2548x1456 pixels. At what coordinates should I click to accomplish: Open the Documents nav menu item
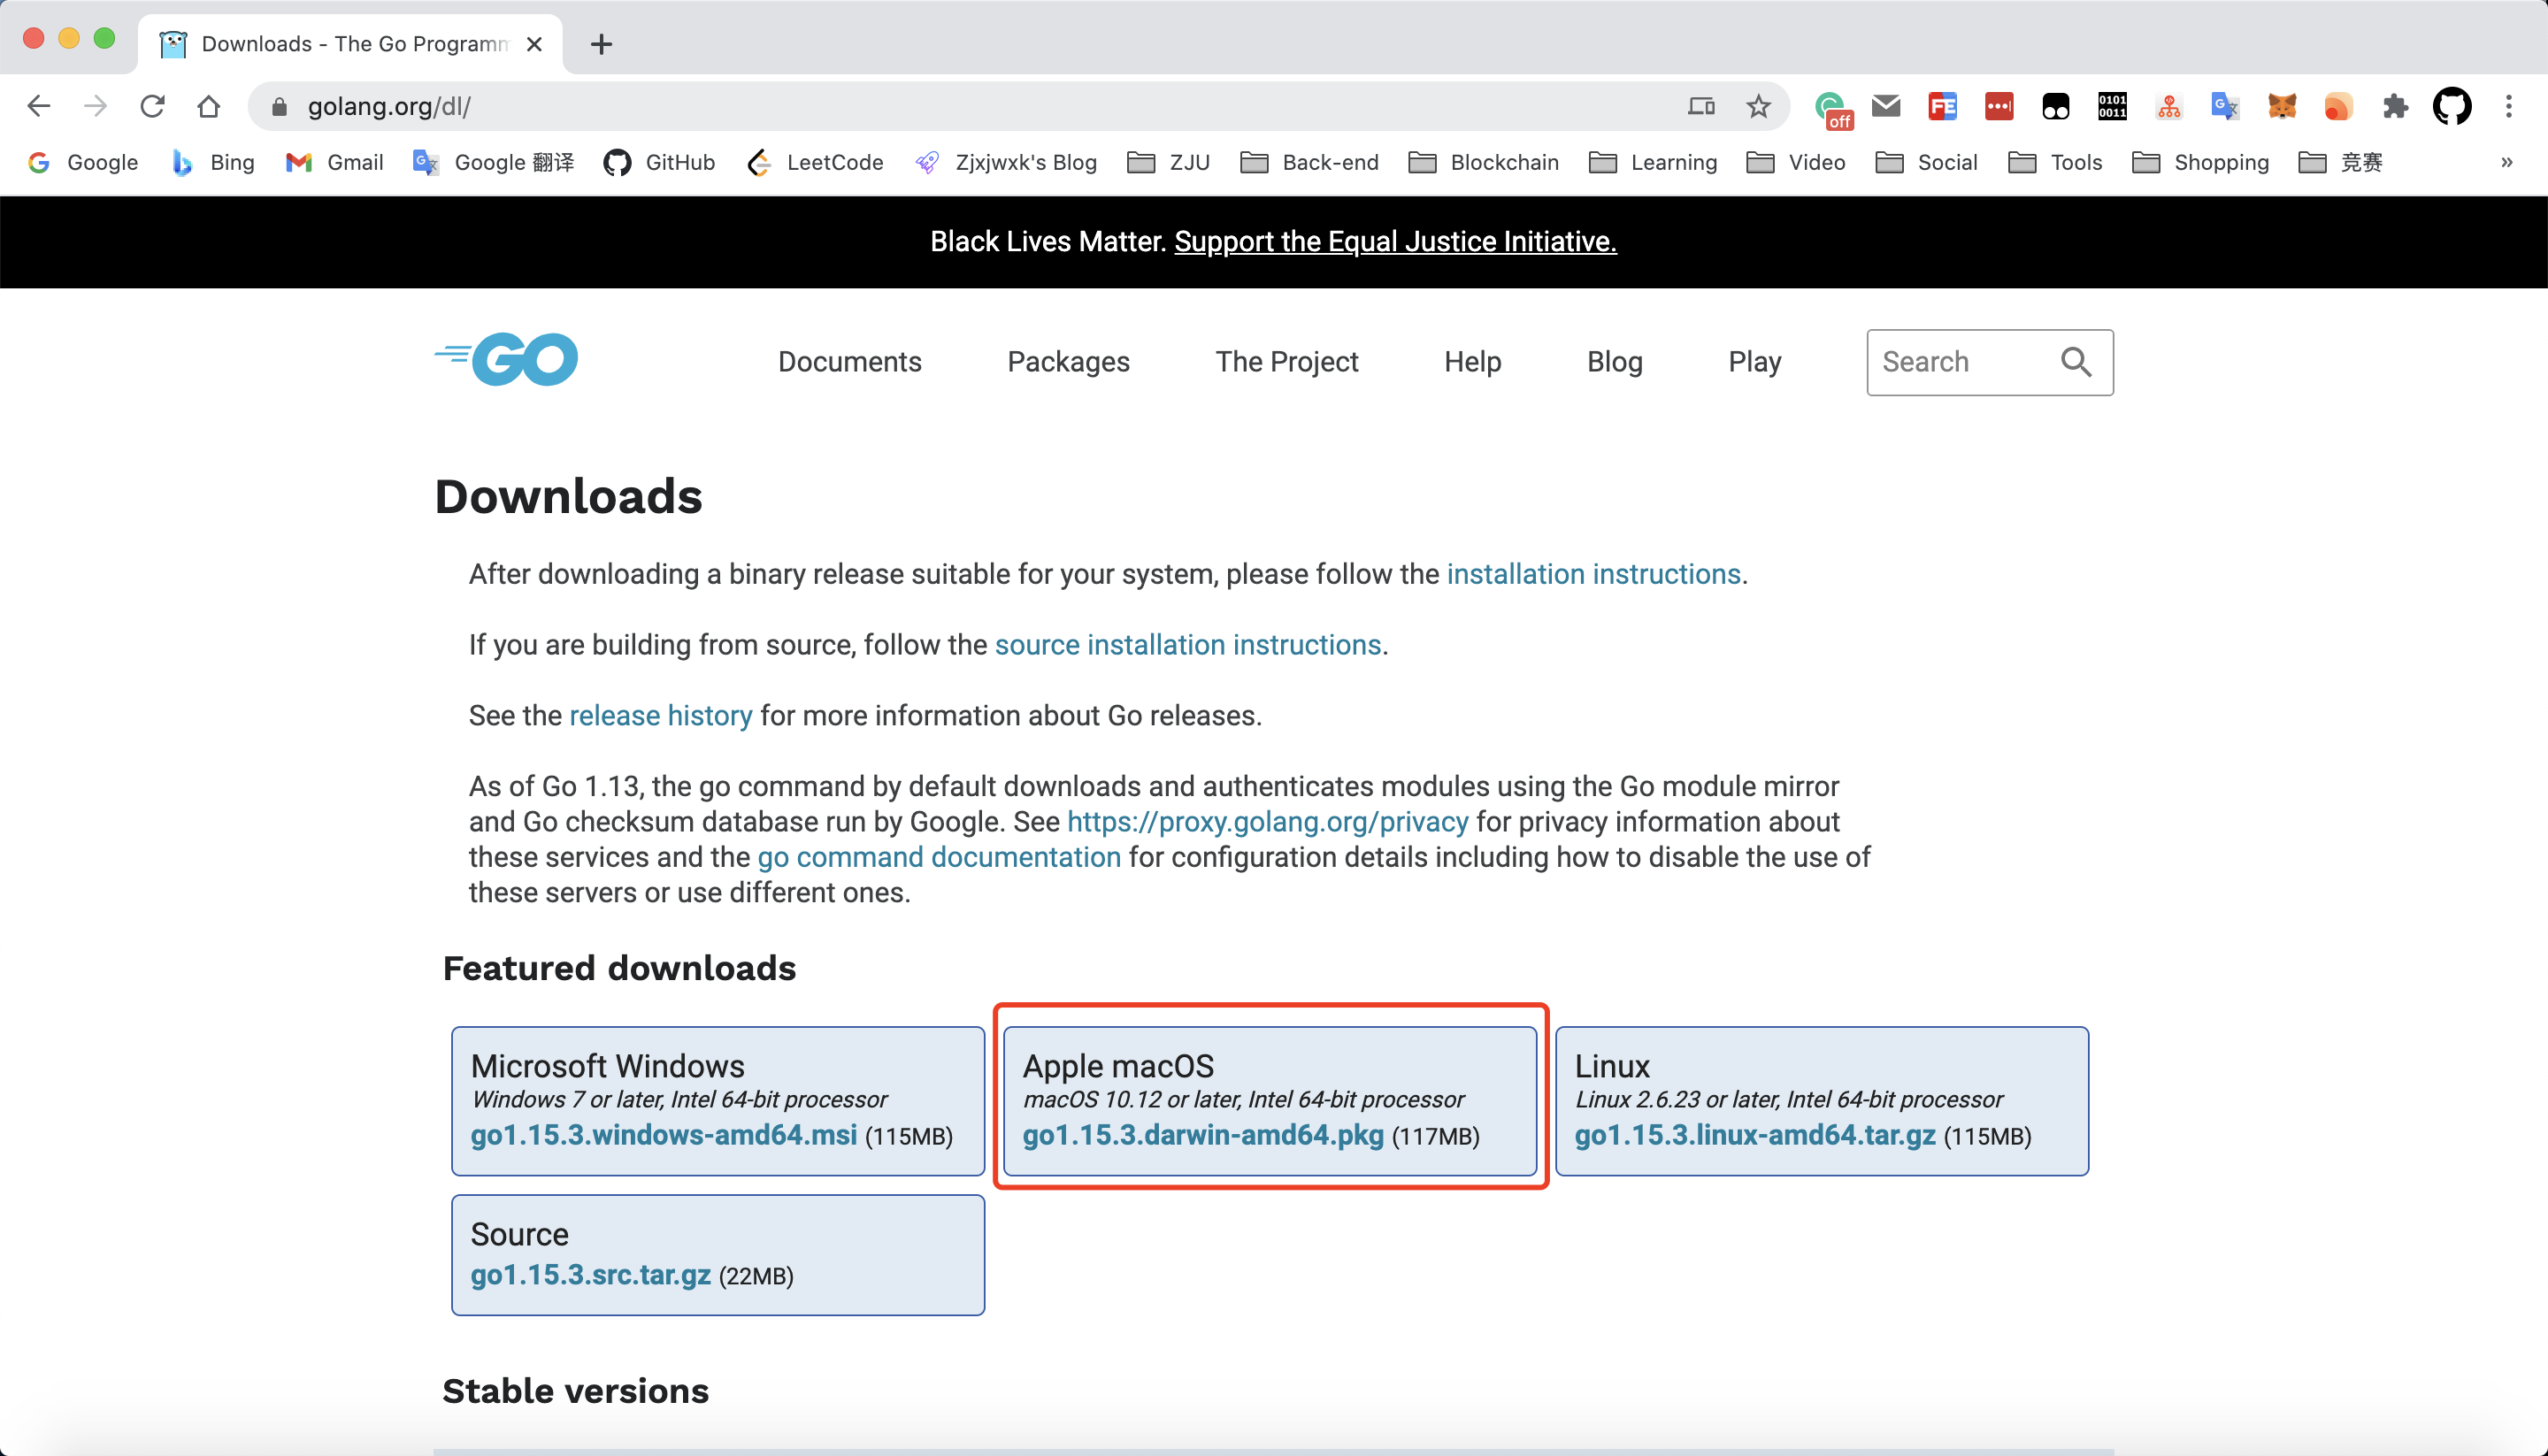850,361
